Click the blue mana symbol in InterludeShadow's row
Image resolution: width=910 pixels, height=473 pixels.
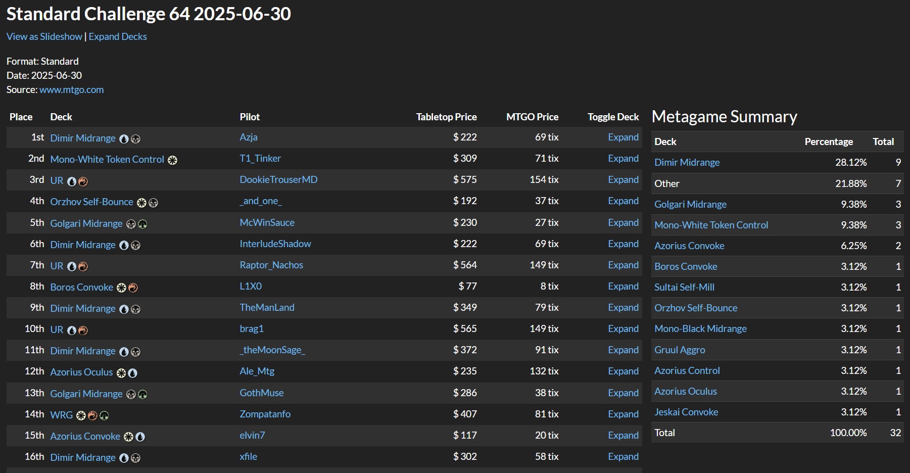124,245
